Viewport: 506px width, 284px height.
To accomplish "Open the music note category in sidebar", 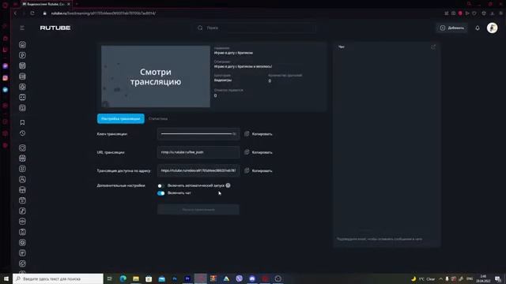I will [x=22, y=211].
